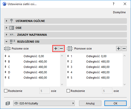Click the reorder handle of axis 2
Image resolution: width=131 pixels, height=109 pixels.
pyautogui.click(x=68, y=61)
